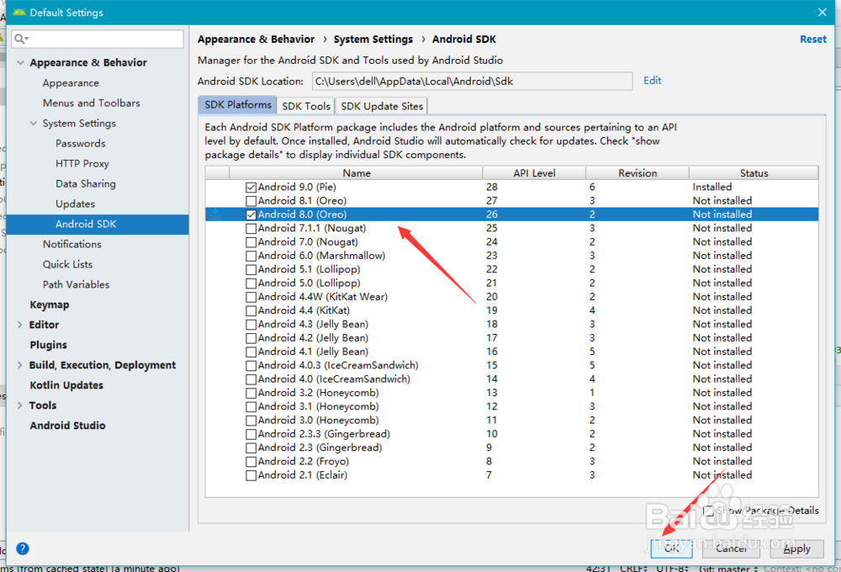Click the Apply button
The width and height of the screenshot is (841, 572).
[796, 548]
